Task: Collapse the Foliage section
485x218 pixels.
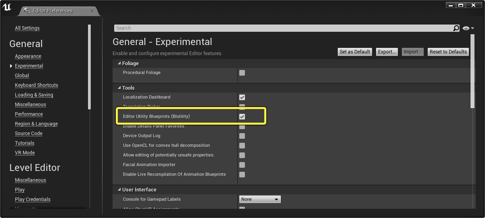Action: point(119,64)
